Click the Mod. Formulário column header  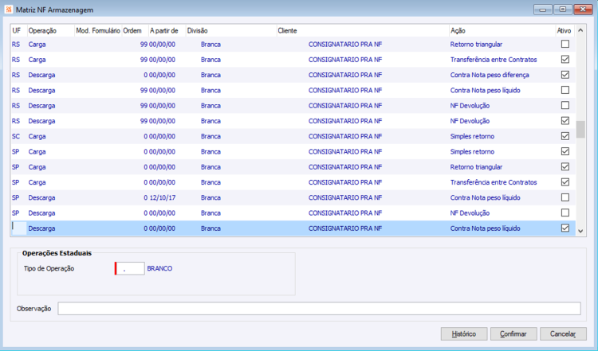coord(98,31)
